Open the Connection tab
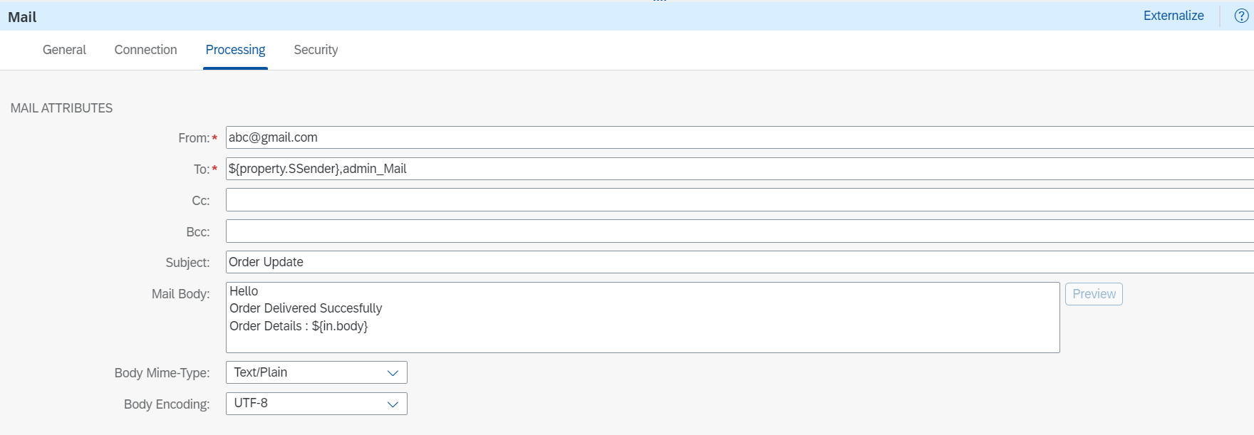 click(x=145, y=50)
